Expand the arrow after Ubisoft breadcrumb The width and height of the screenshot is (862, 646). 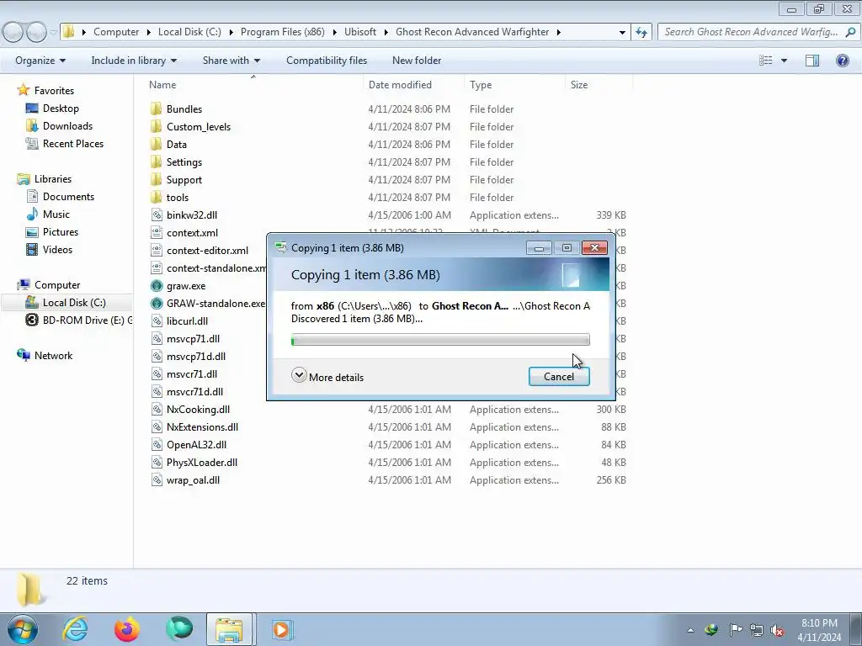[x=386, y=32]
